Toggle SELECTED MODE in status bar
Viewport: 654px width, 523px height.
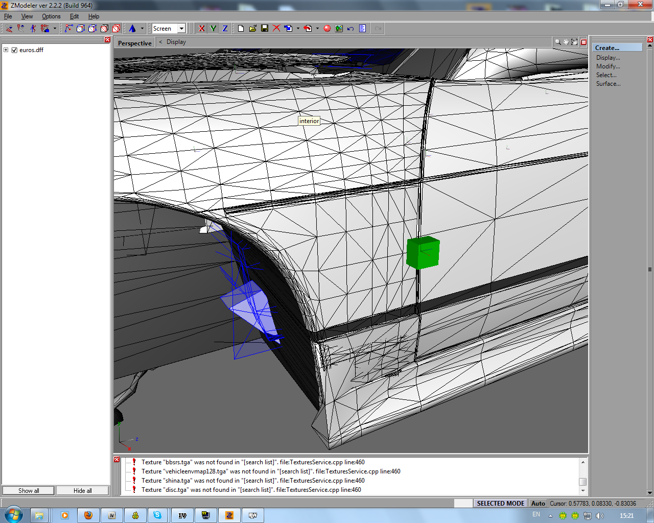[x=500, y=503]
